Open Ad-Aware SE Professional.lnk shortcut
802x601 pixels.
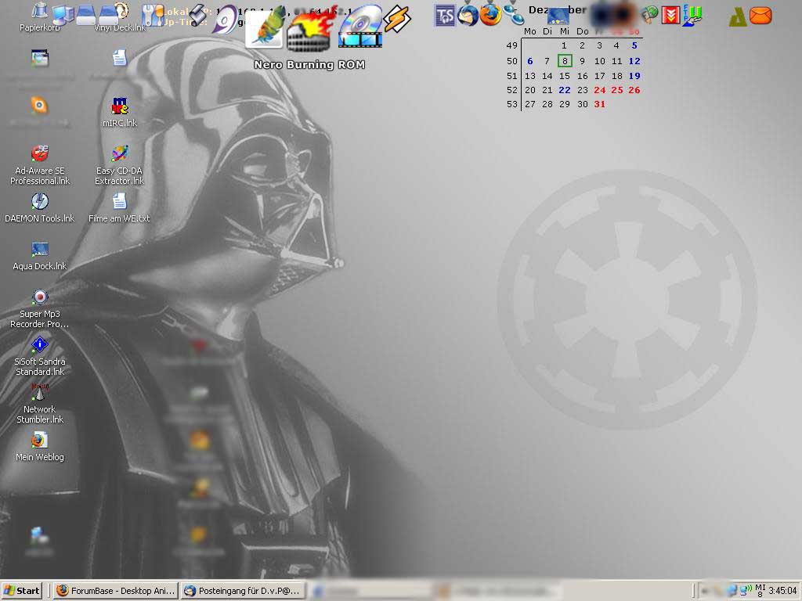40,164
